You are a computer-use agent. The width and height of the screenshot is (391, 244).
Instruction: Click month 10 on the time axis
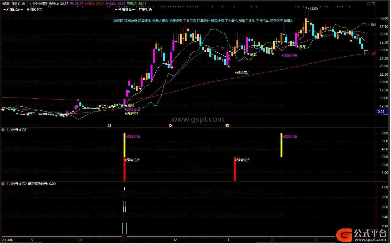tap(80, 240)
